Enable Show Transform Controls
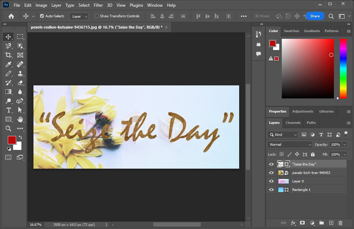This screenshot has width=354, height=229. pyautogui.click(x=96, y=16)
